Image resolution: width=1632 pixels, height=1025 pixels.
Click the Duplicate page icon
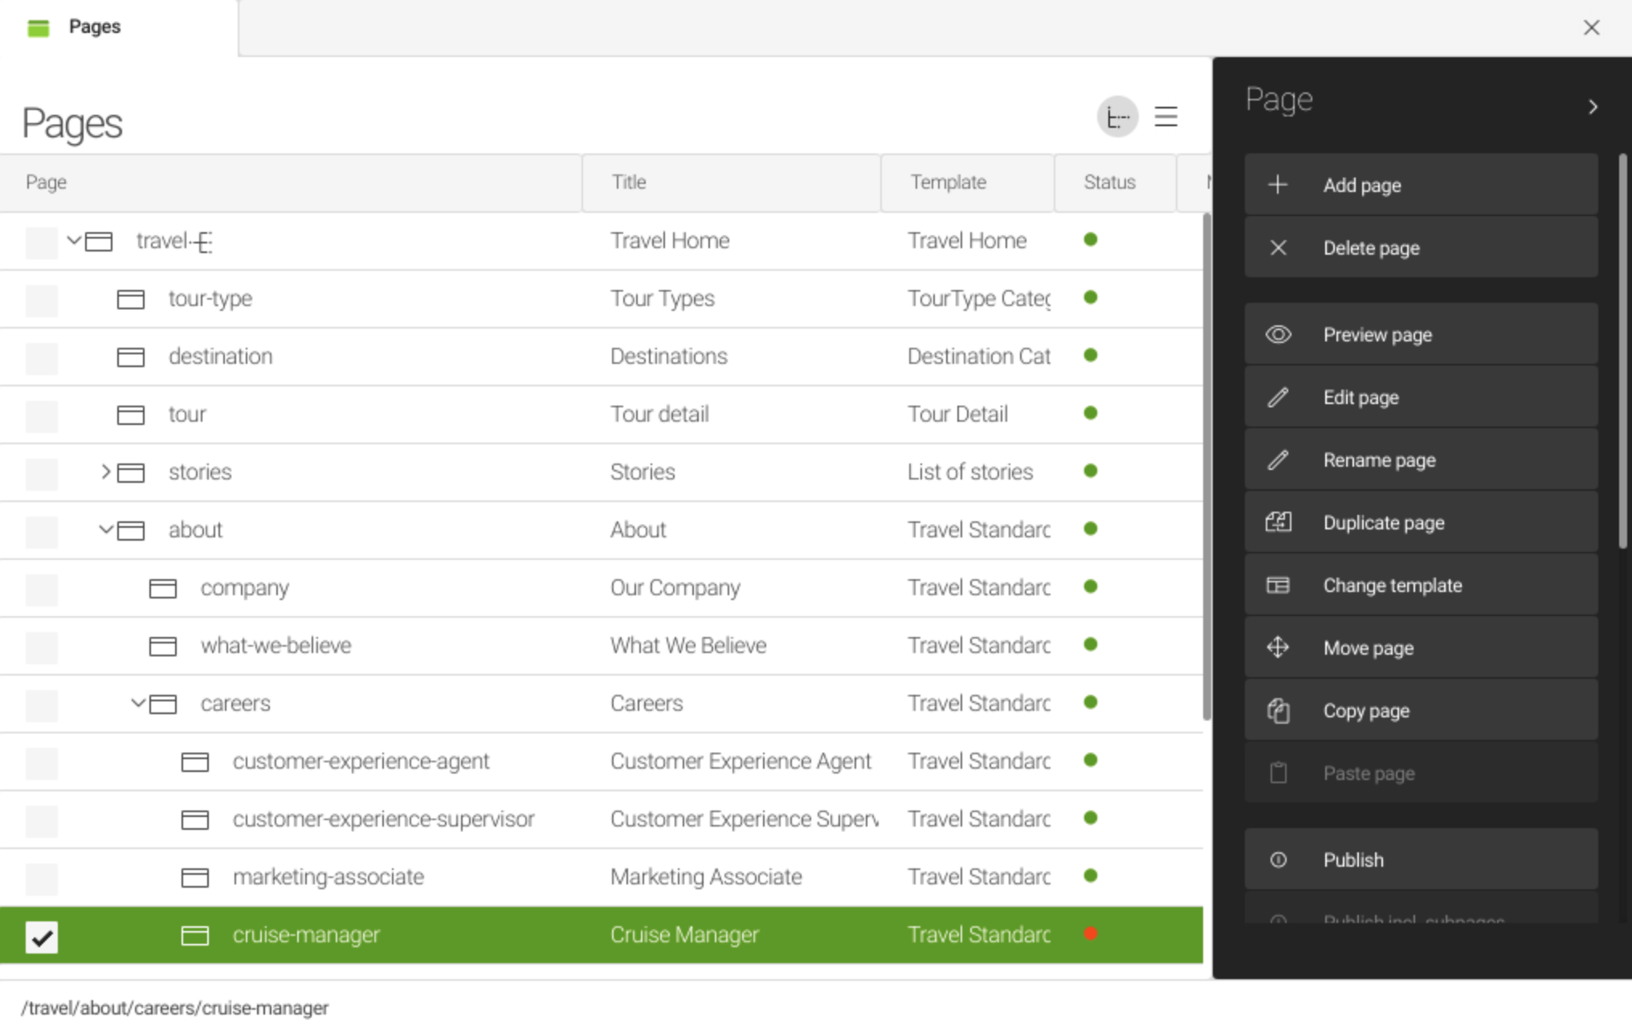pyautogui.click(x=1278, y=522)
